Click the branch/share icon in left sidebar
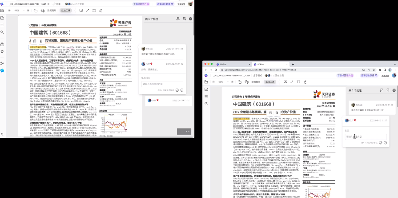 (x=2, y=63)
